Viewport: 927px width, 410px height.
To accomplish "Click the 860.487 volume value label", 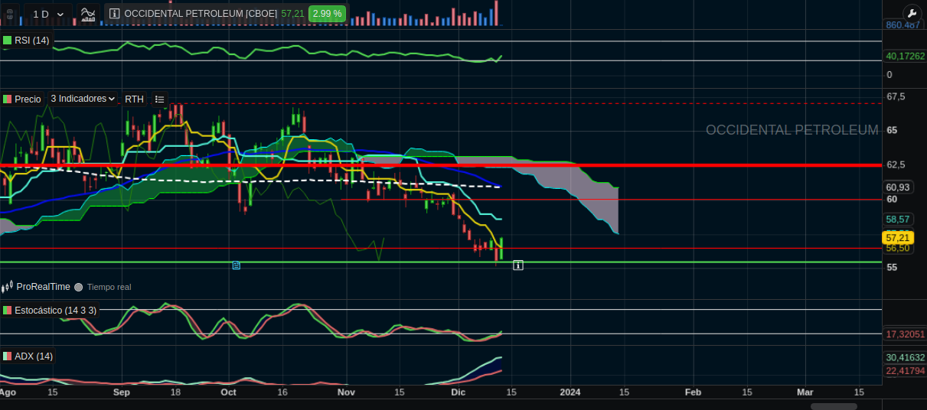I will (903, 25).
